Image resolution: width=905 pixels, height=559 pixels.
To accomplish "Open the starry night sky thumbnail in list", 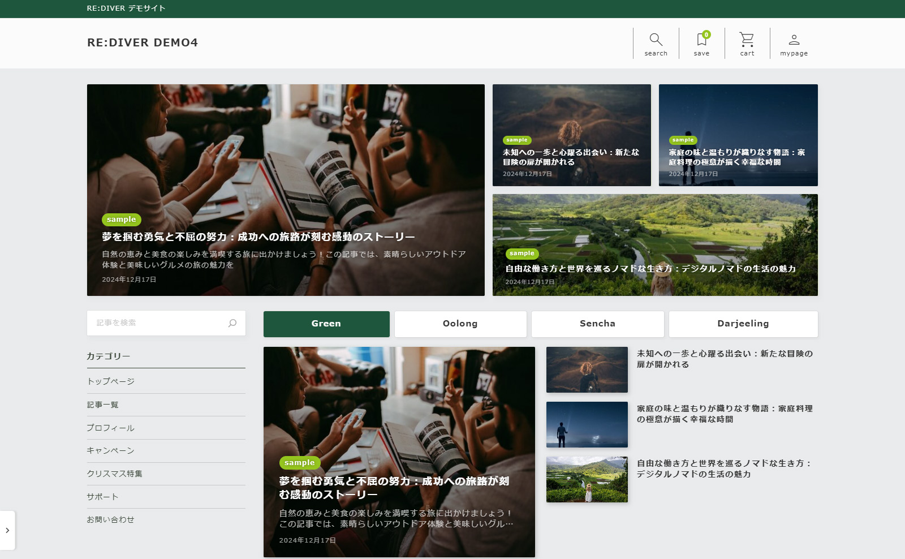I will (x=587, y=424).
